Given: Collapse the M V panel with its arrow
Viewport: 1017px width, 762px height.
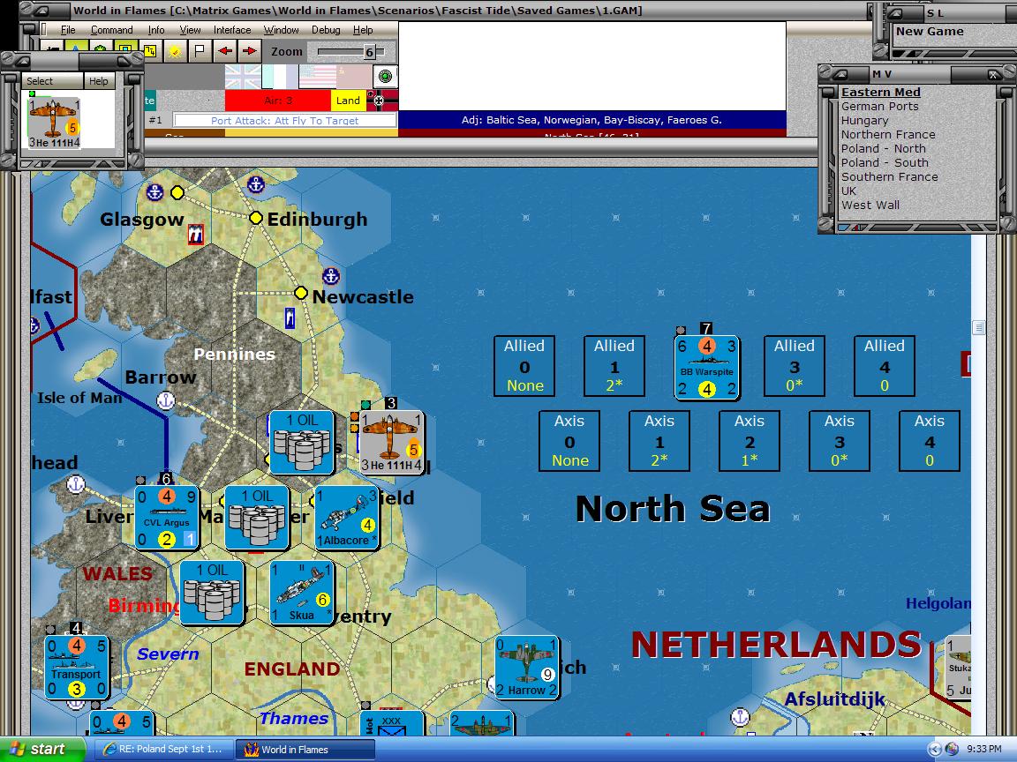Looking at the screenshot, I should (x=840, y=73).
